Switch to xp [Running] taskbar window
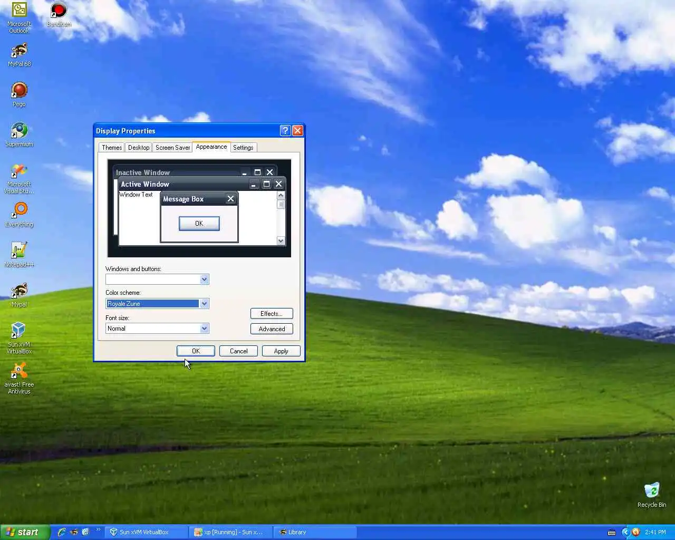This screenshot has width=675, height=540. pyautogui.click(x=231, y=532)
